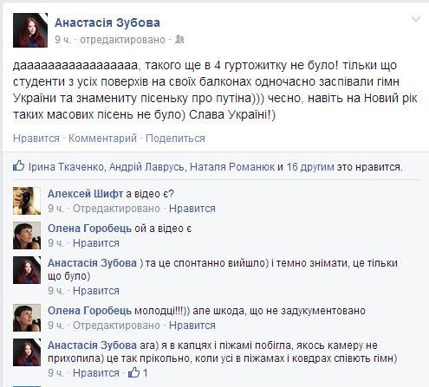
Task: Like the post using Нравится under post
Action: coord(36,139)
